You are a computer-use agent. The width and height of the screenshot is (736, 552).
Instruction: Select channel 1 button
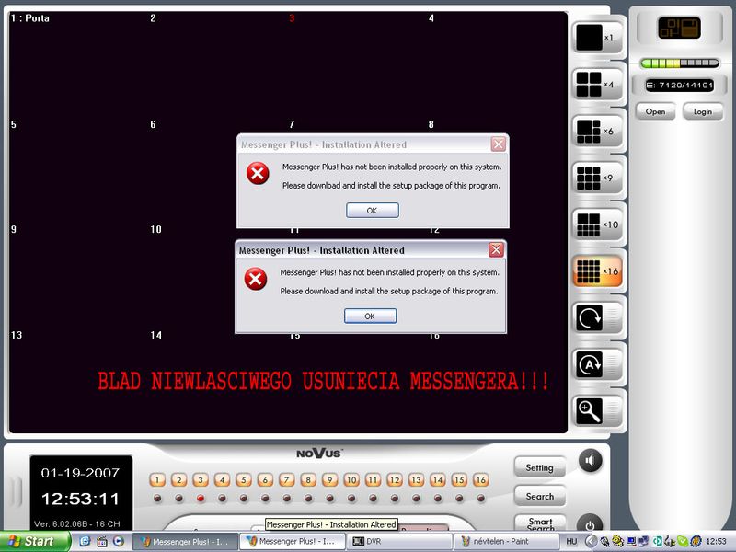pyautogui.click(x=157, y=479)
